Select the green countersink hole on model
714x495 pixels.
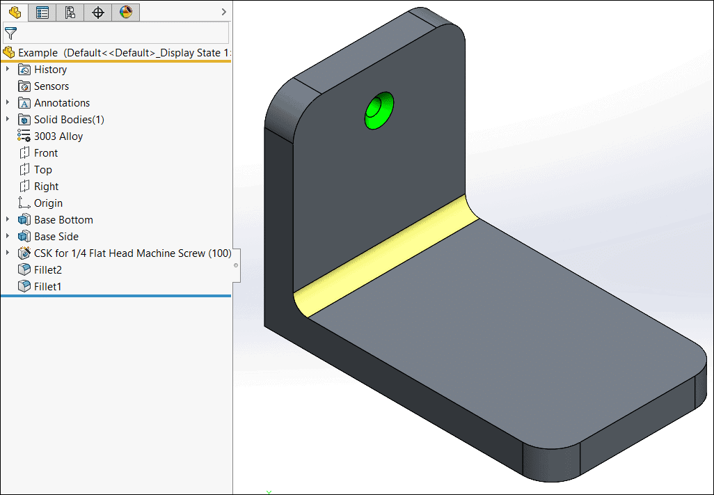(379, 110)
